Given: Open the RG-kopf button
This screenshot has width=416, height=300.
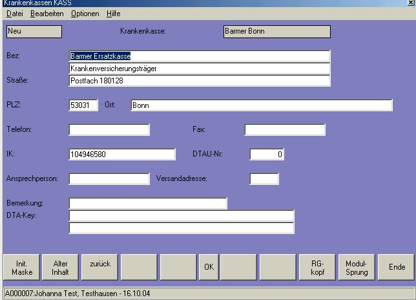Looking at the screenshot, I should click(317, 267).
